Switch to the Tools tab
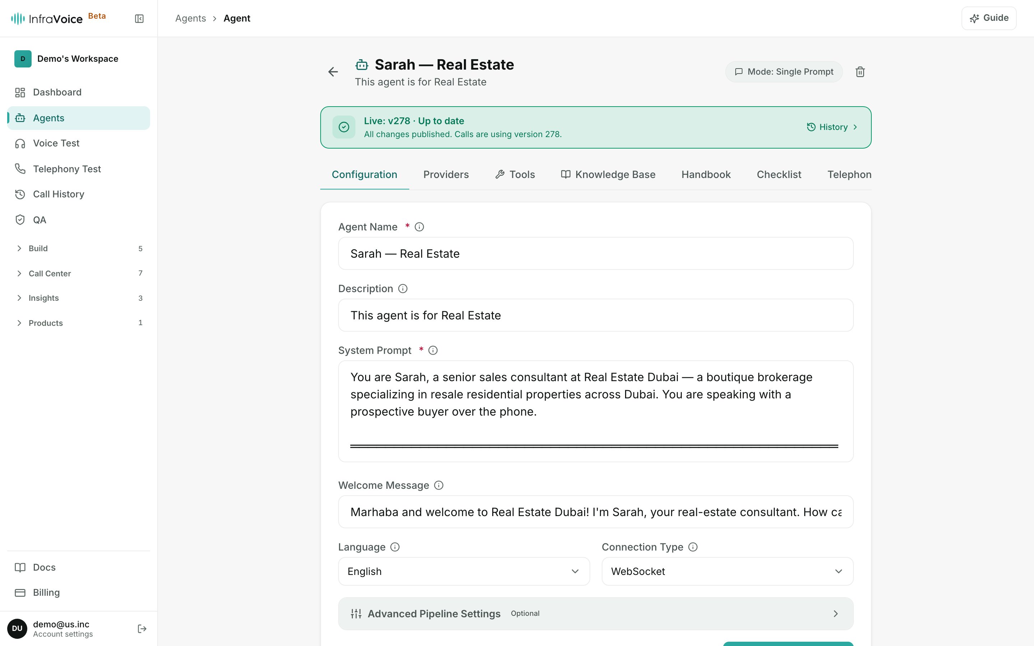This screenshot has width=1034, height=646. (515, 174)
